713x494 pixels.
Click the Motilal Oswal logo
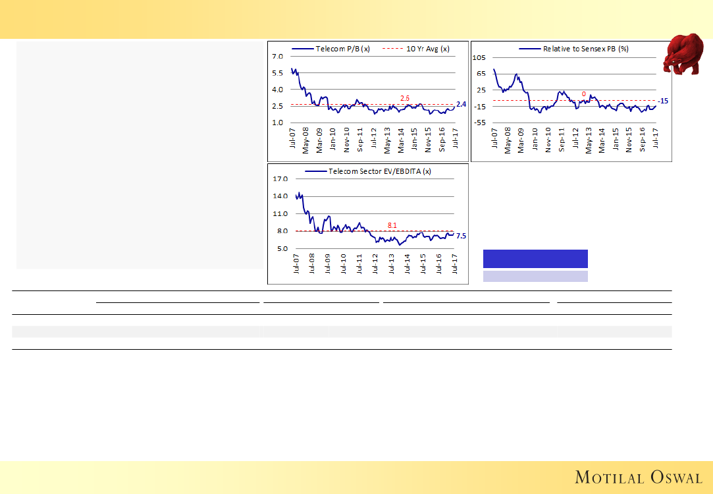click(638, 477)
